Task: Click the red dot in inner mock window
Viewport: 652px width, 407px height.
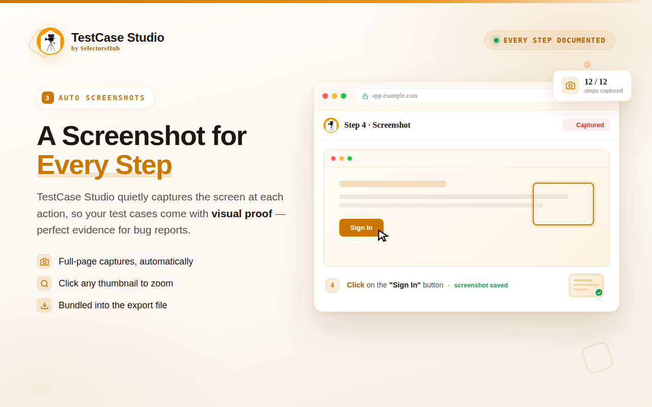Action: click(333, 158)
